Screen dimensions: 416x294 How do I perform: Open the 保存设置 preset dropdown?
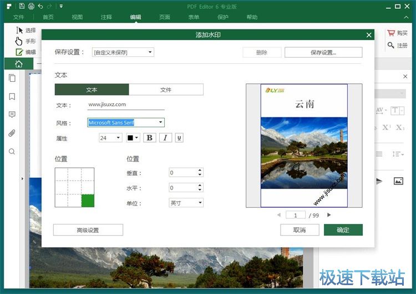(x=123, y=52)
